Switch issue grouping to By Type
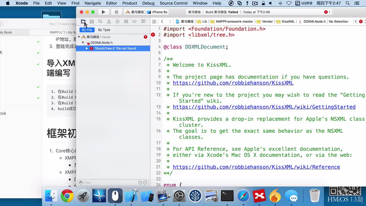Viewport: 366px width, 206px height. [x=104, y=30]
